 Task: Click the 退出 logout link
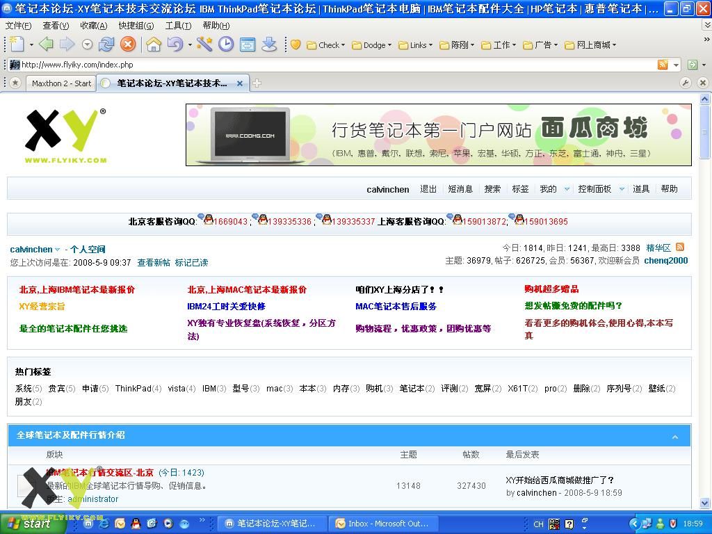428,189
